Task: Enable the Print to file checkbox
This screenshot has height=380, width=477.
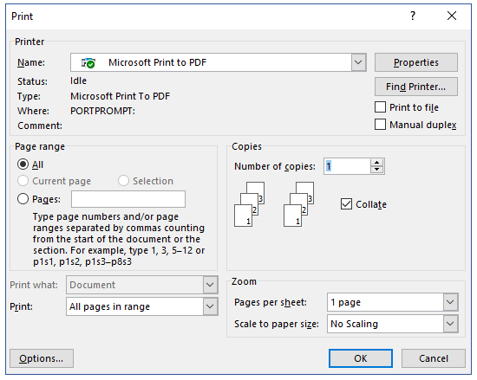Action: pos(380,107)
